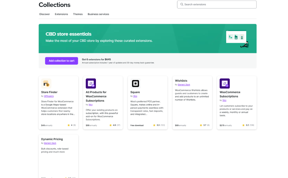Screen dimensions: 288x178
Task: Open the Square logo icon
Action: (135, 84)
